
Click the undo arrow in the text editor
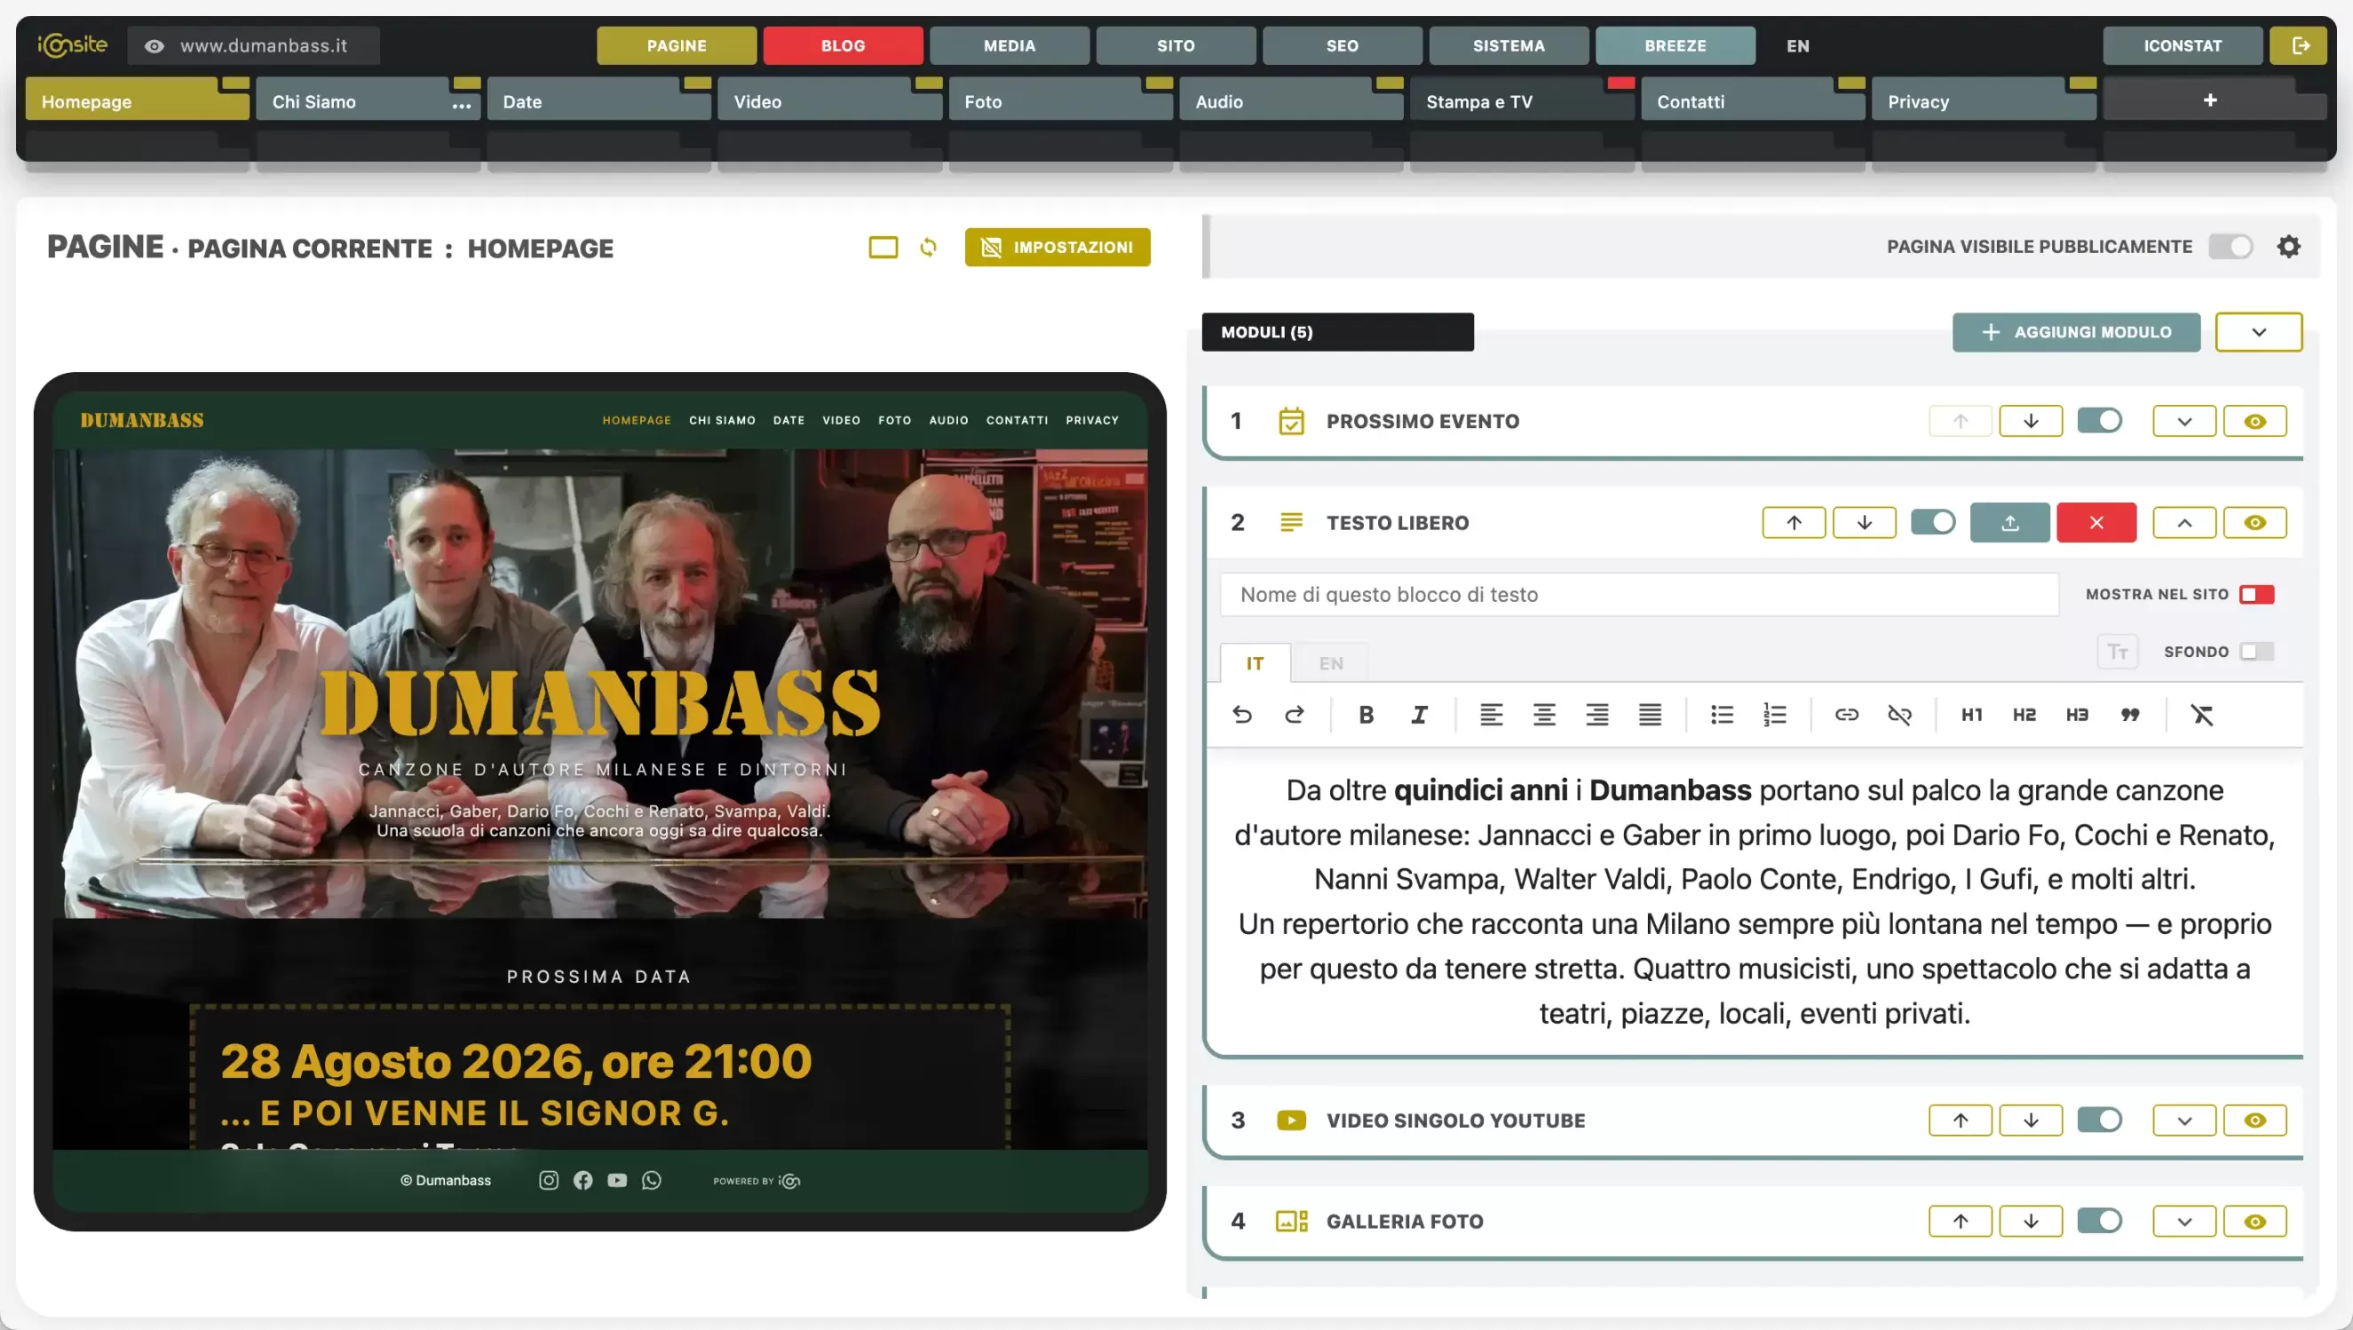[1241, 715]
